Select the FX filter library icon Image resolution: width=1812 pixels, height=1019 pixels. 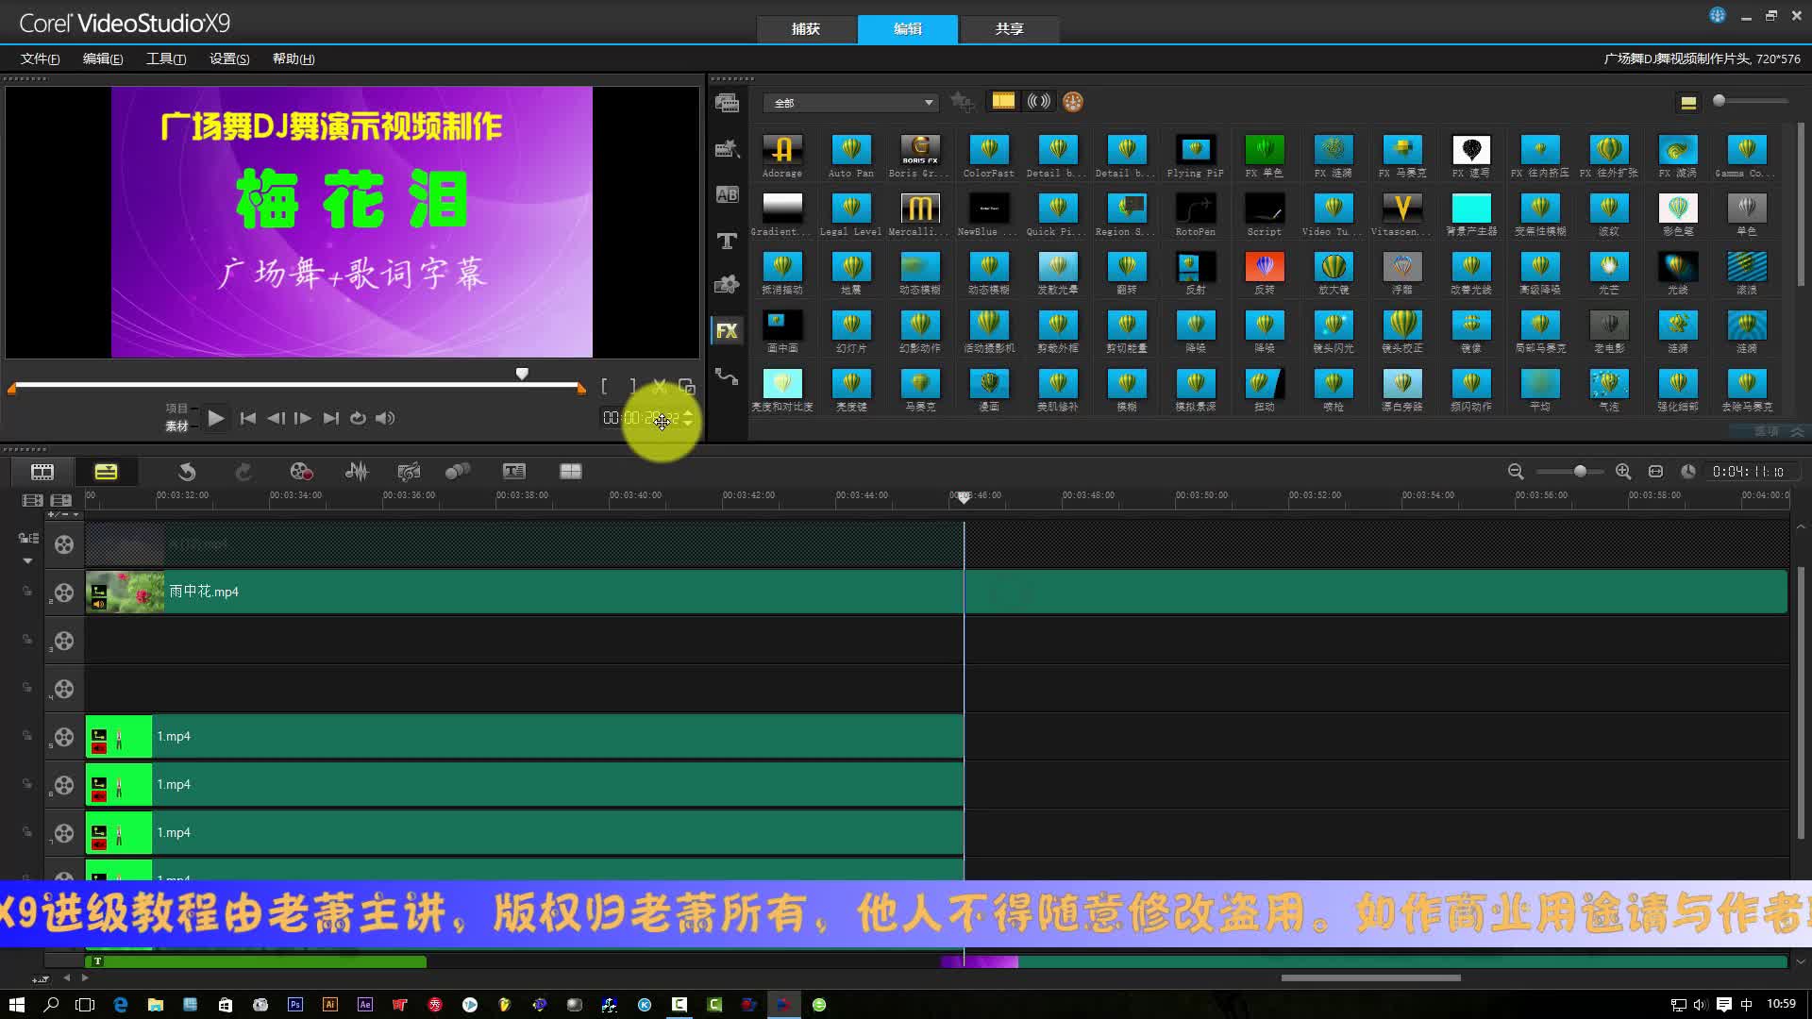click(x=727, y=331)
